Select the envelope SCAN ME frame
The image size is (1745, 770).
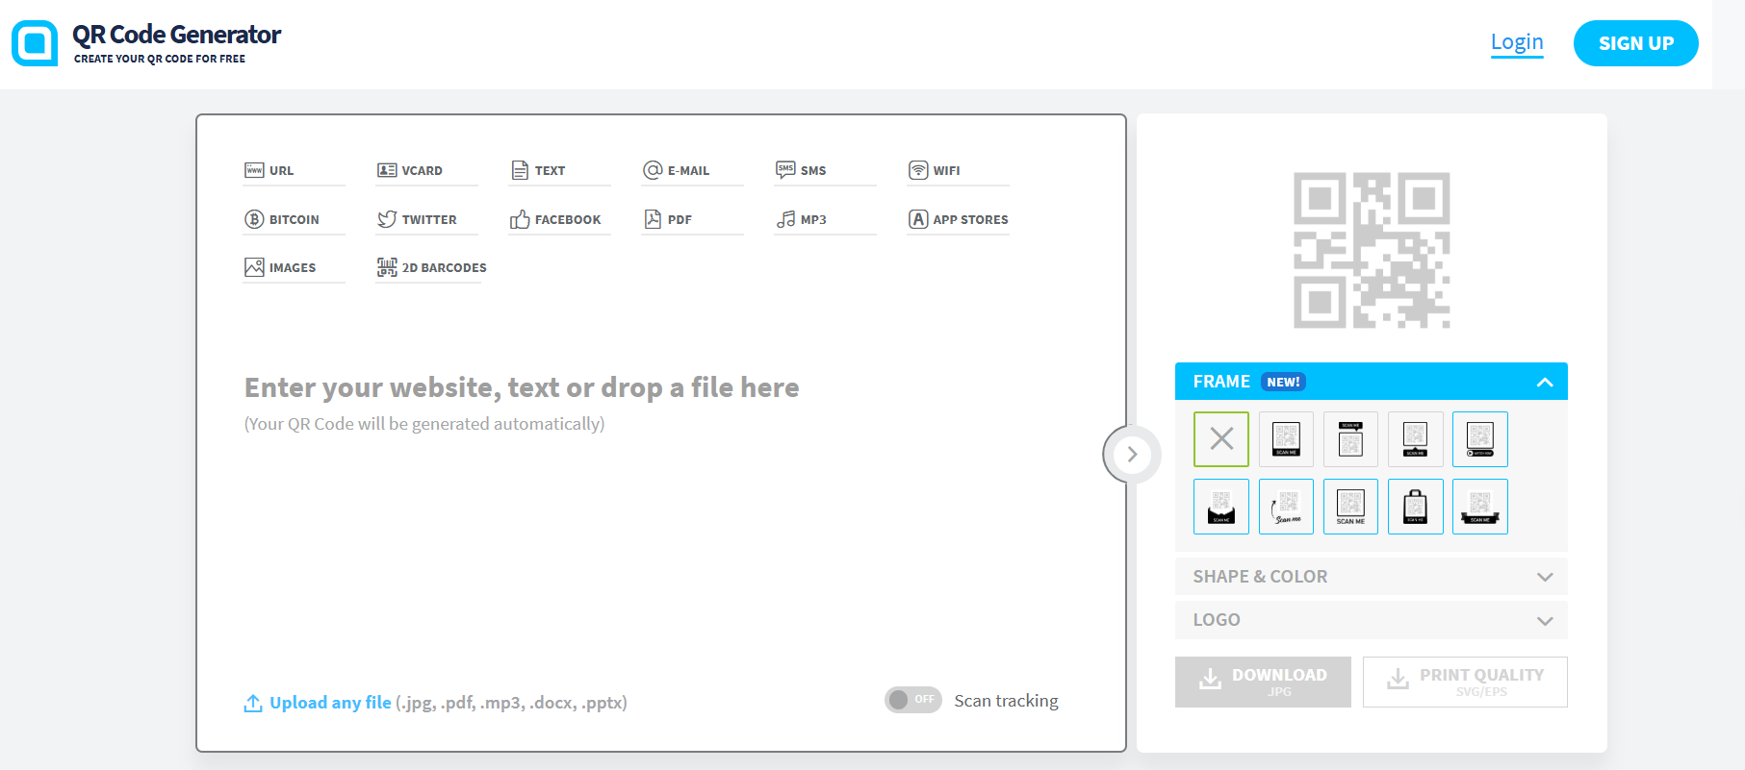[1221, 507]
